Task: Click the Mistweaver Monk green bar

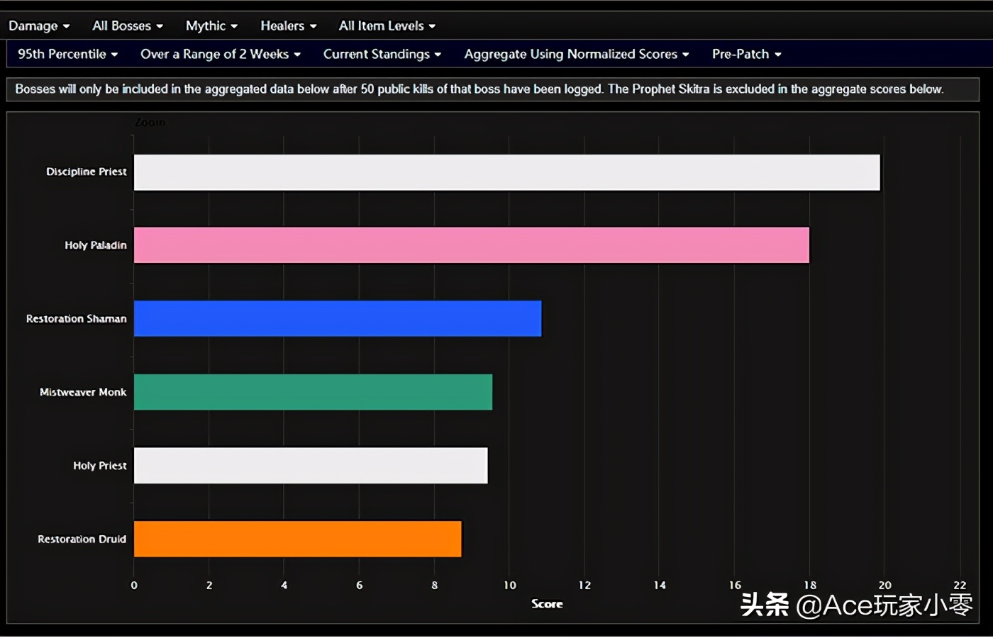Action: 312,391
